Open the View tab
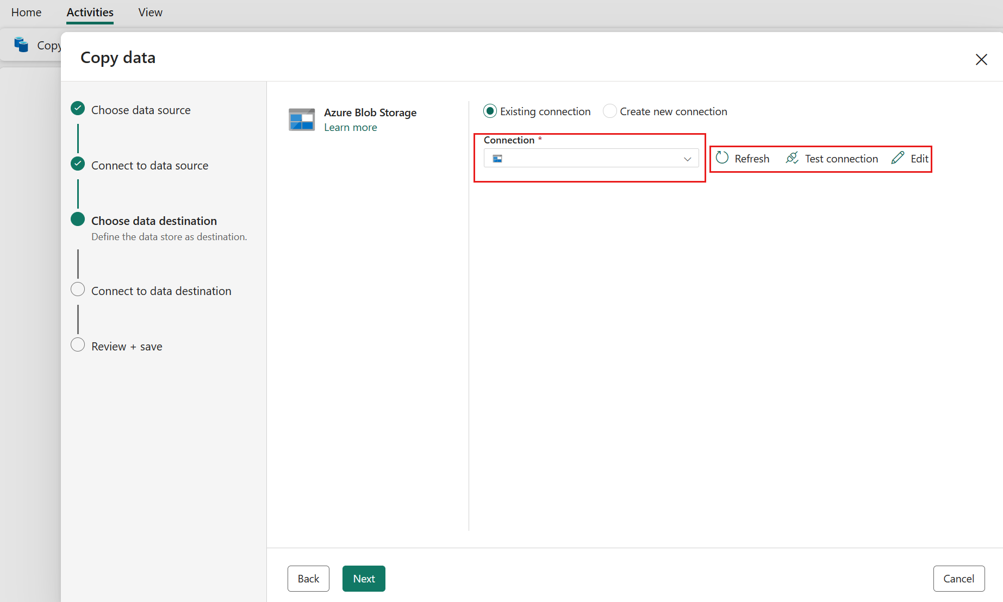The height and width of the screenshot is (602, 1003). (x=150, y=12)
